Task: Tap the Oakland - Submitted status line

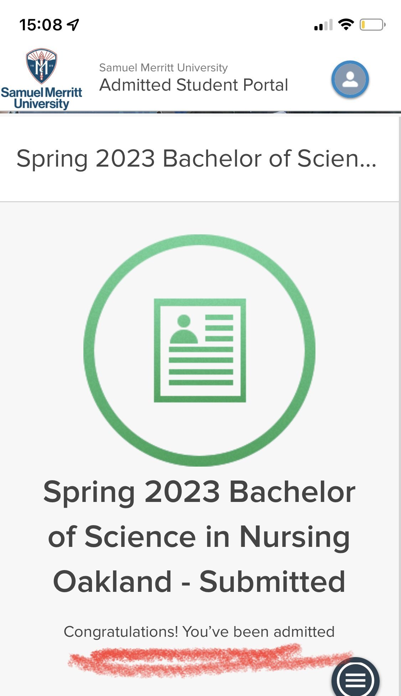Action: (x=199, y=581)
